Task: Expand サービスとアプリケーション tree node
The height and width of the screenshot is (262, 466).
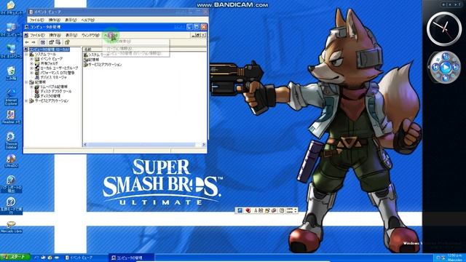Action: click(26, 100)
